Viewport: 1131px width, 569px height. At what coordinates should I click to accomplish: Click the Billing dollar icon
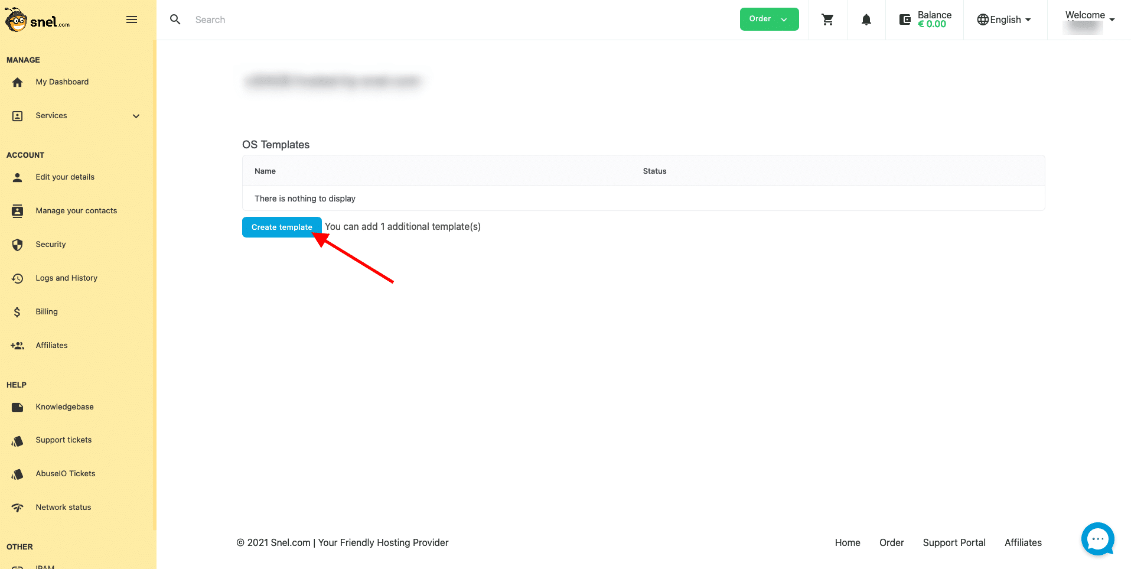tap(17, 312)
